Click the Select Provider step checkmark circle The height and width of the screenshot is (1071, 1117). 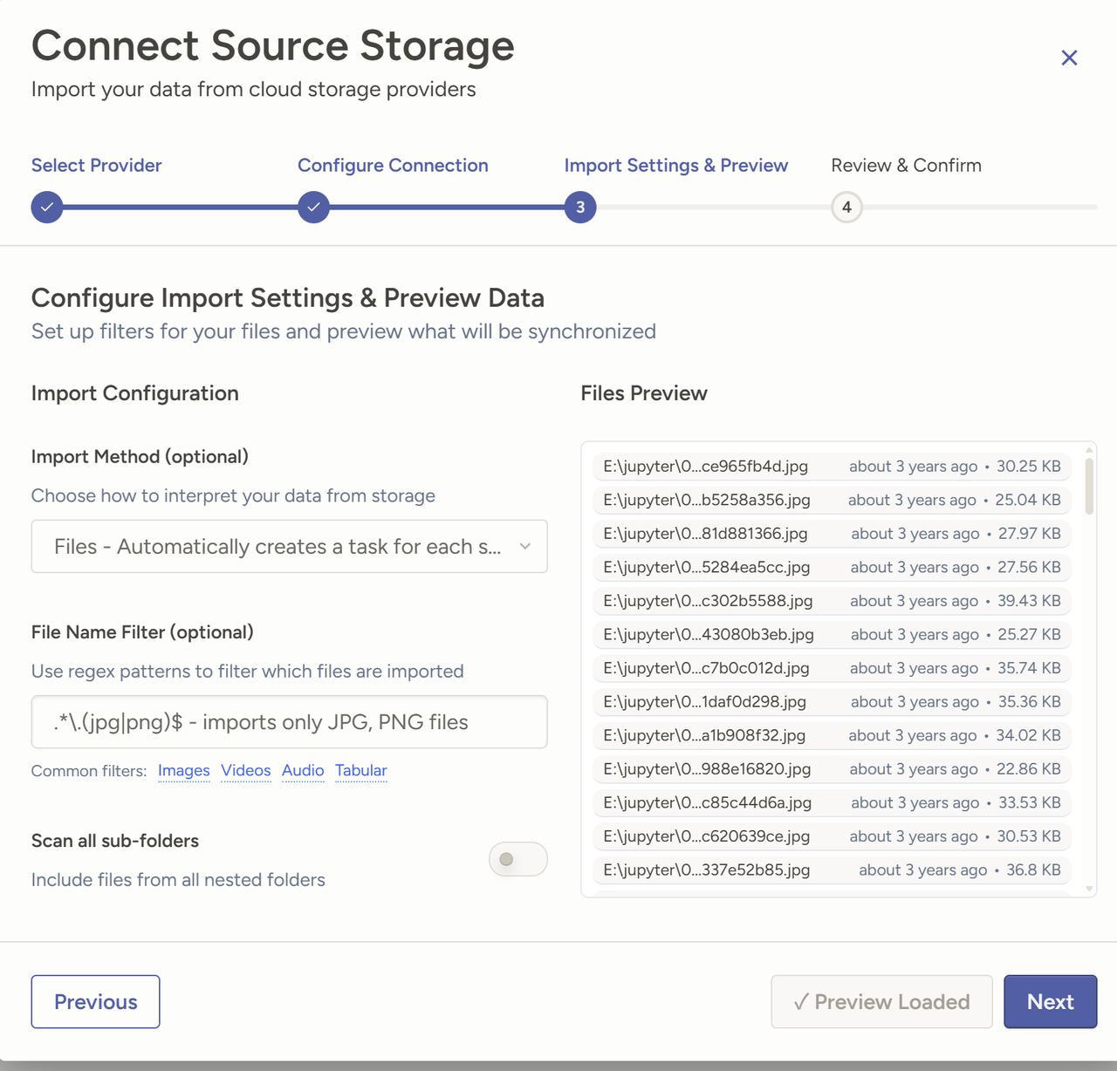tap(47, 208)
